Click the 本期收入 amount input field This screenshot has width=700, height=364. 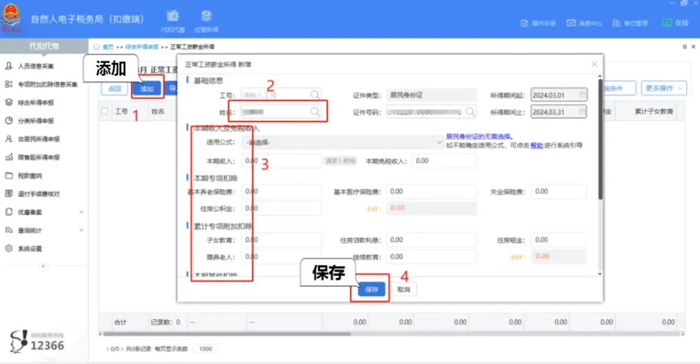[x=281, y=161]
